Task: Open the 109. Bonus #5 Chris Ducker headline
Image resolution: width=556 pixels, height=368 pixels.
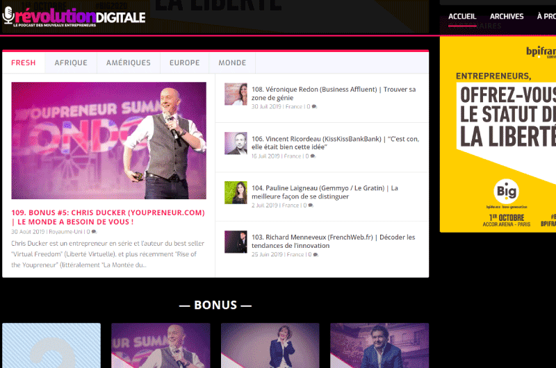Action: click(108, 217)
